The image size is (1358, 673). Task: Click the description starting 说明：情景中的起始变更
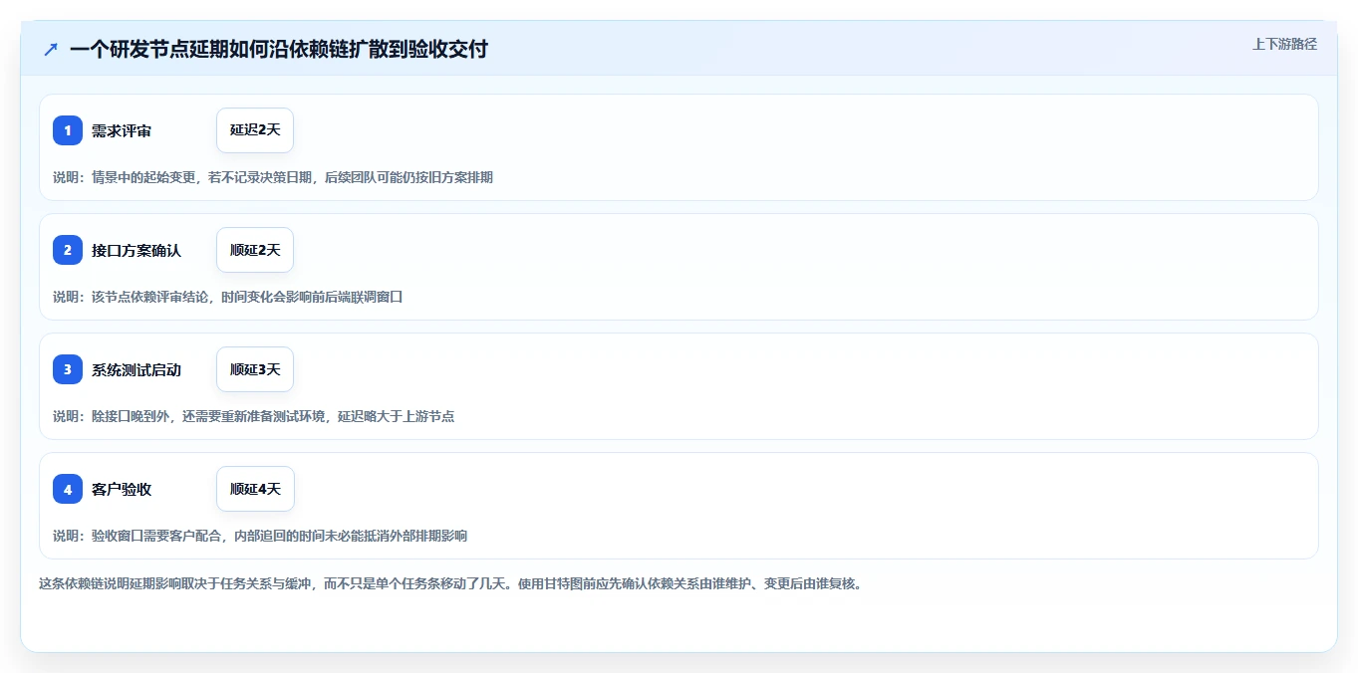273,177
